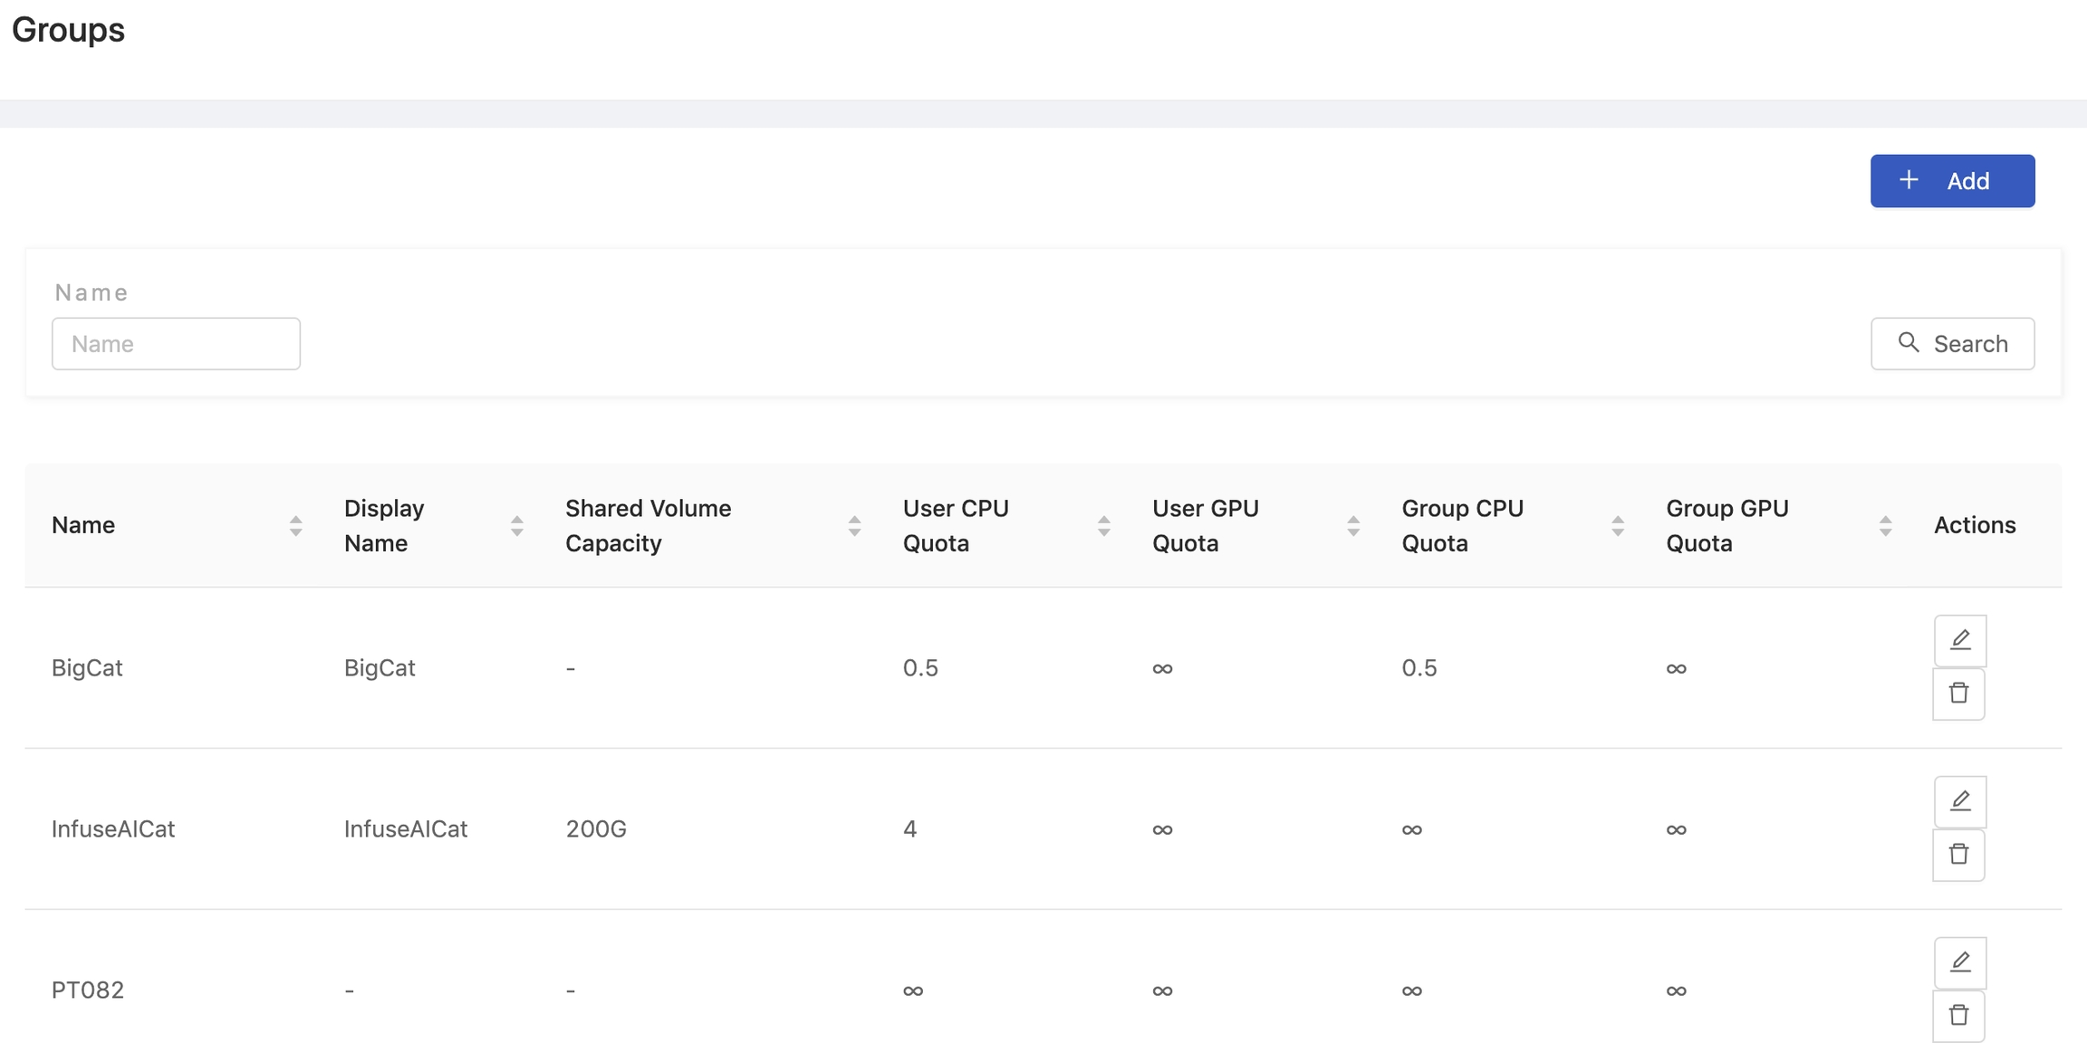Click the Add group button
Image resolution: width=2087 pixels, height=1043 pixels.
(1952, 181)
